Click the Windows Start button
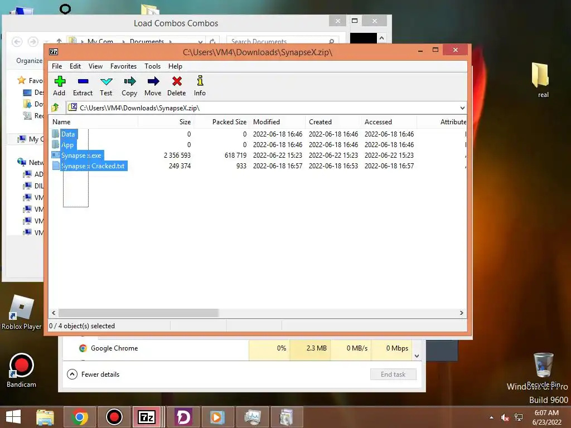This screenshot has height=428, width=571. 13,417
